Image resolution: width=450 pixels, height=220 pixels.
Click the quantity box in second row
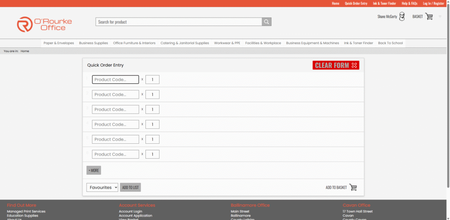pyautogui.click(x=152, y=95)
